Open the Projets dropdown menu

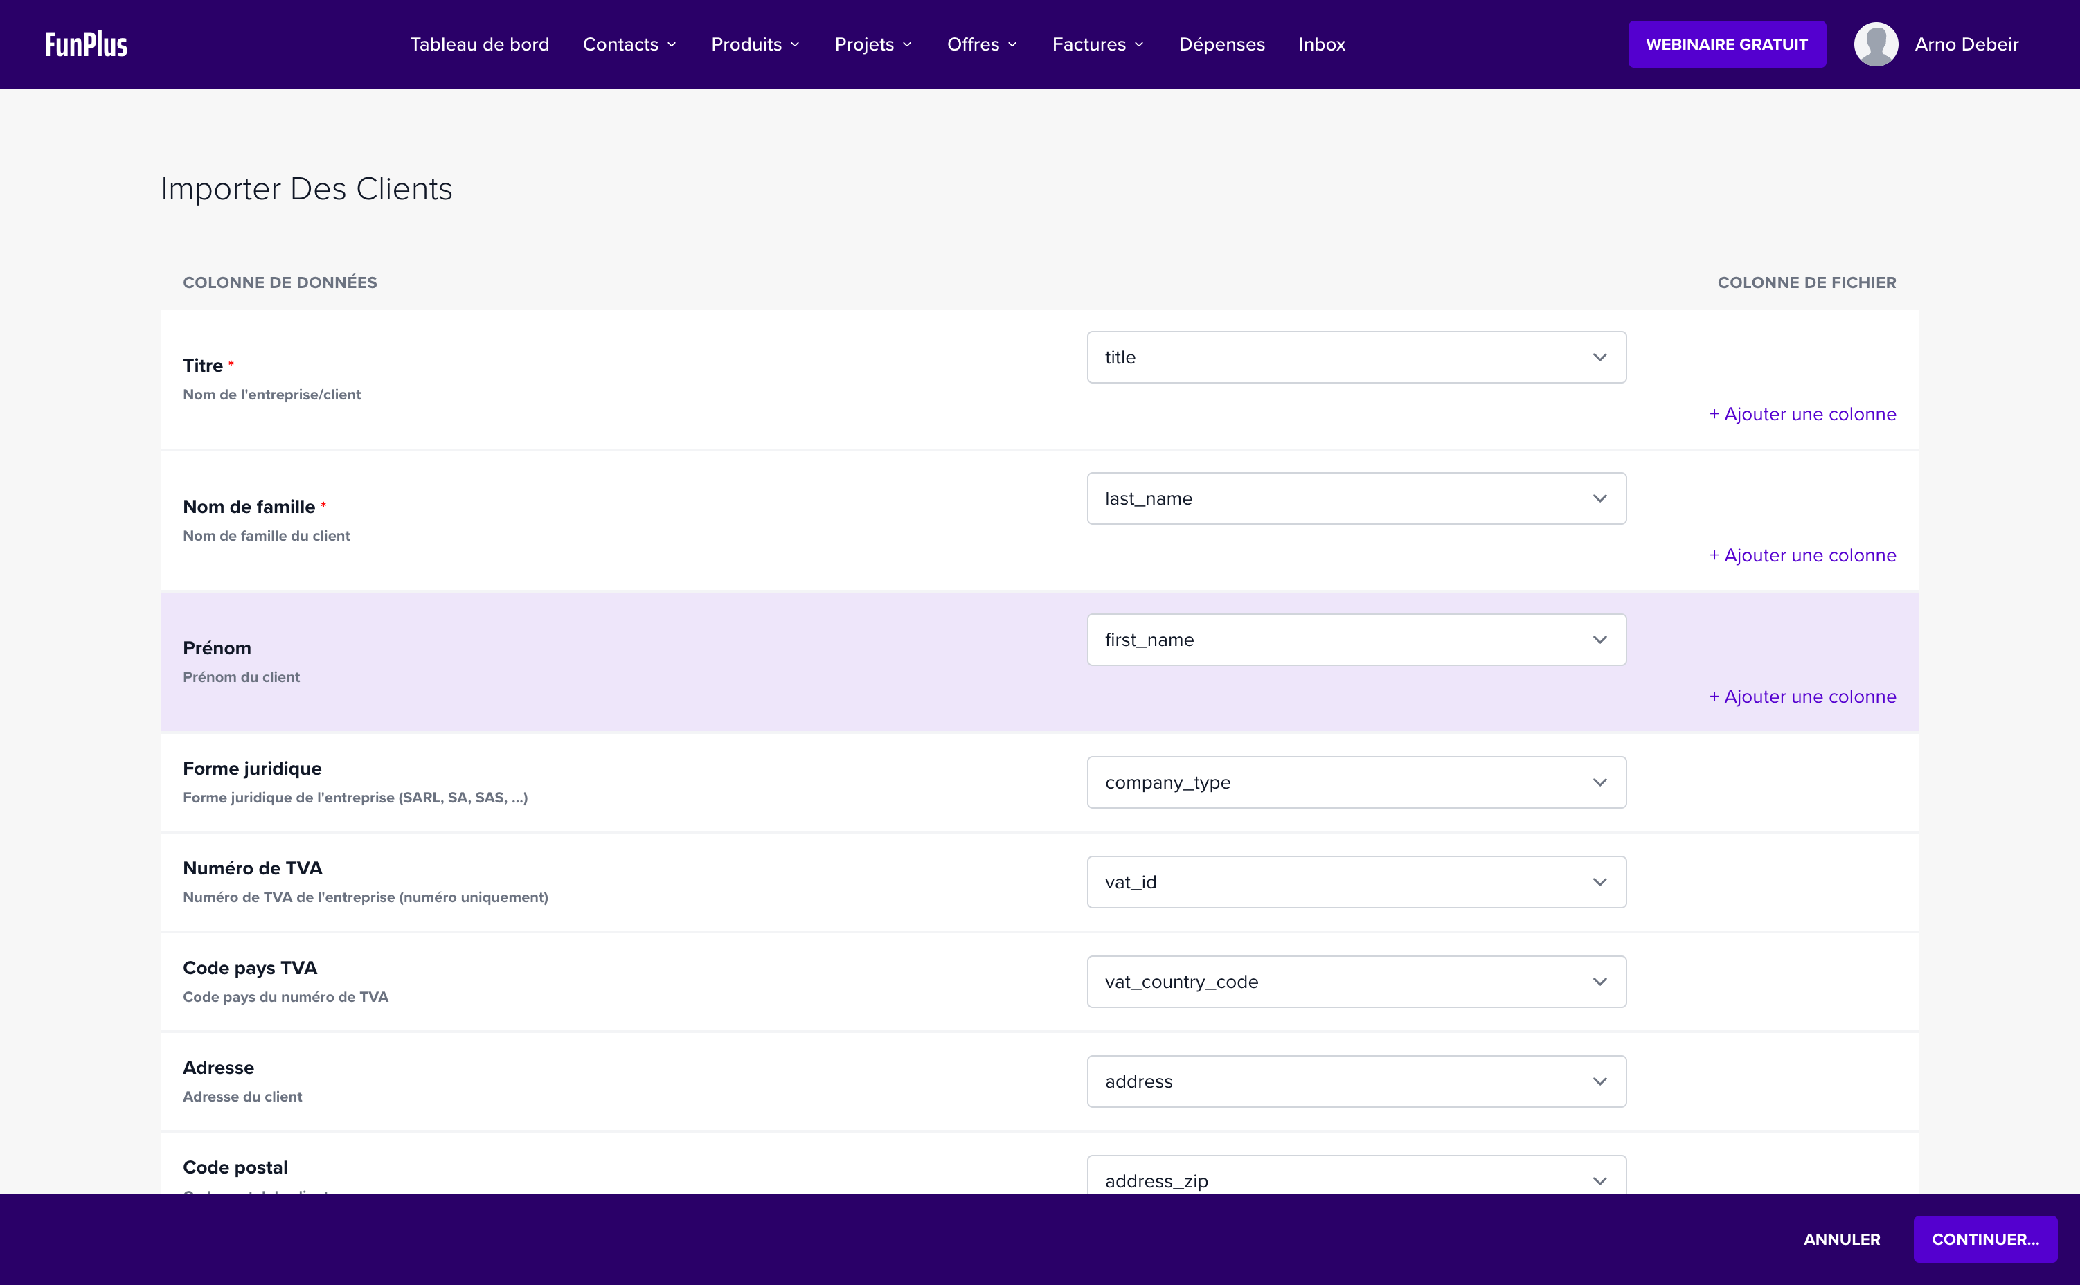[872, 44]
